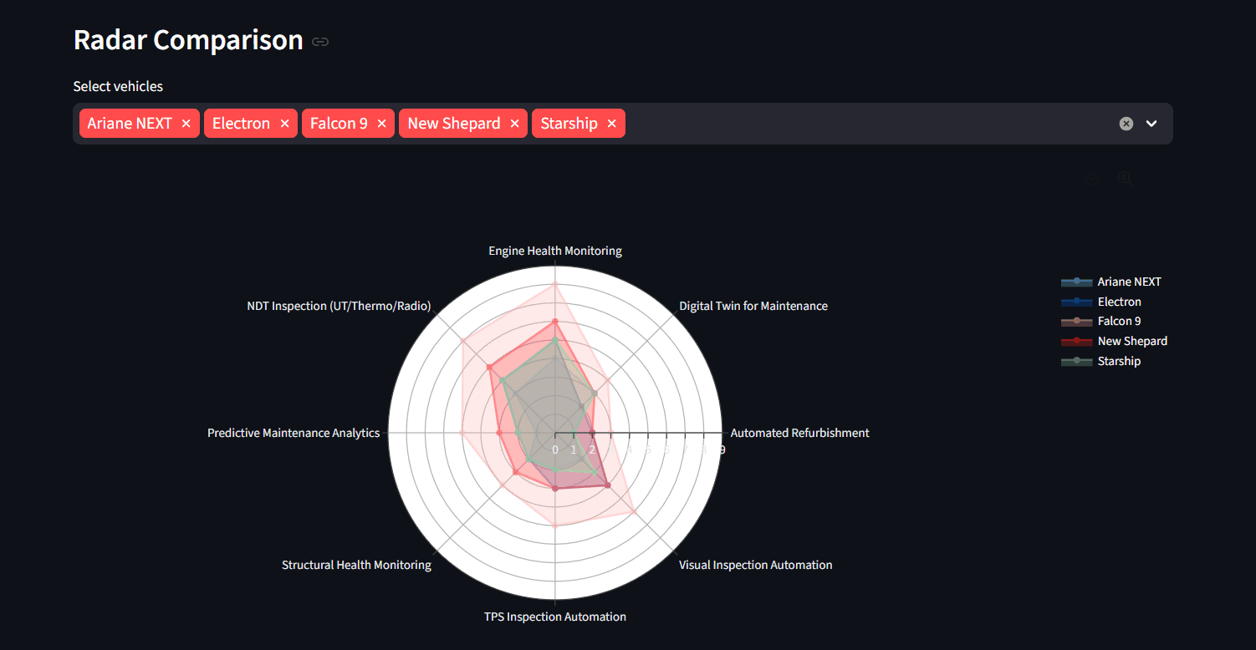Viewport: 1256px width, 650px height.
Task: Click the Automated Refurbishment axis label
Action: click(x=800, y=433)
